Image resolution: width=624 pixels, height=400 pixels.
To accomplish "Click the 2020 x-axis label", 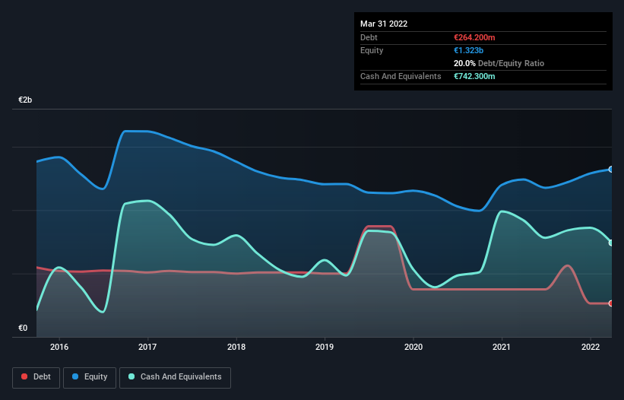I will point(413,347).
